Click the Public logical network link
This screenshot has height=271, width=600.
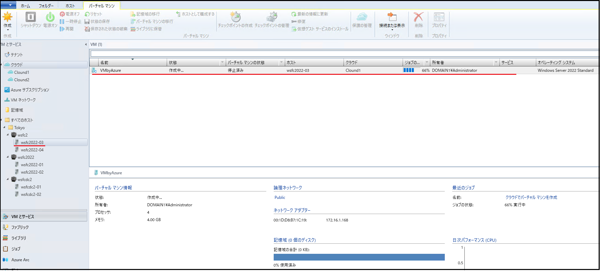[x=280, y=198]
